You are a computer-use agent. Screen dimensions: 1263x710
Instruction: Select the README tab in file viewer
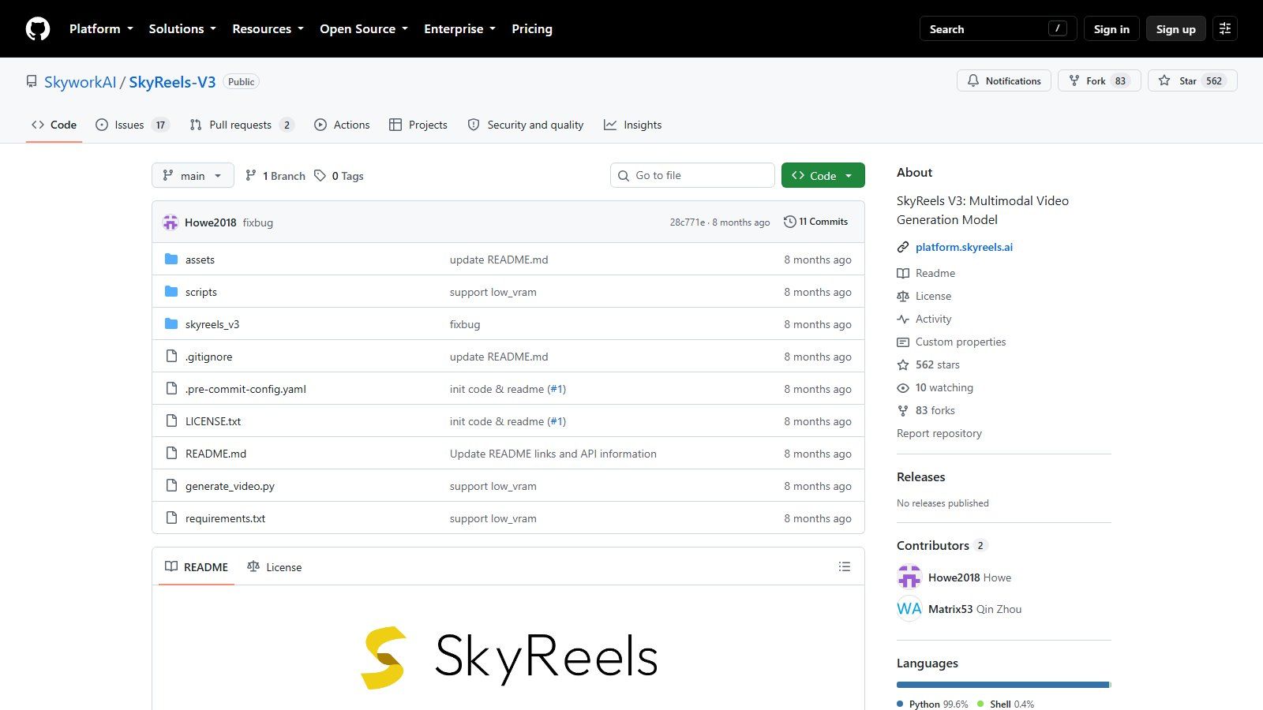pyautogui.click(x=197, y=566)
